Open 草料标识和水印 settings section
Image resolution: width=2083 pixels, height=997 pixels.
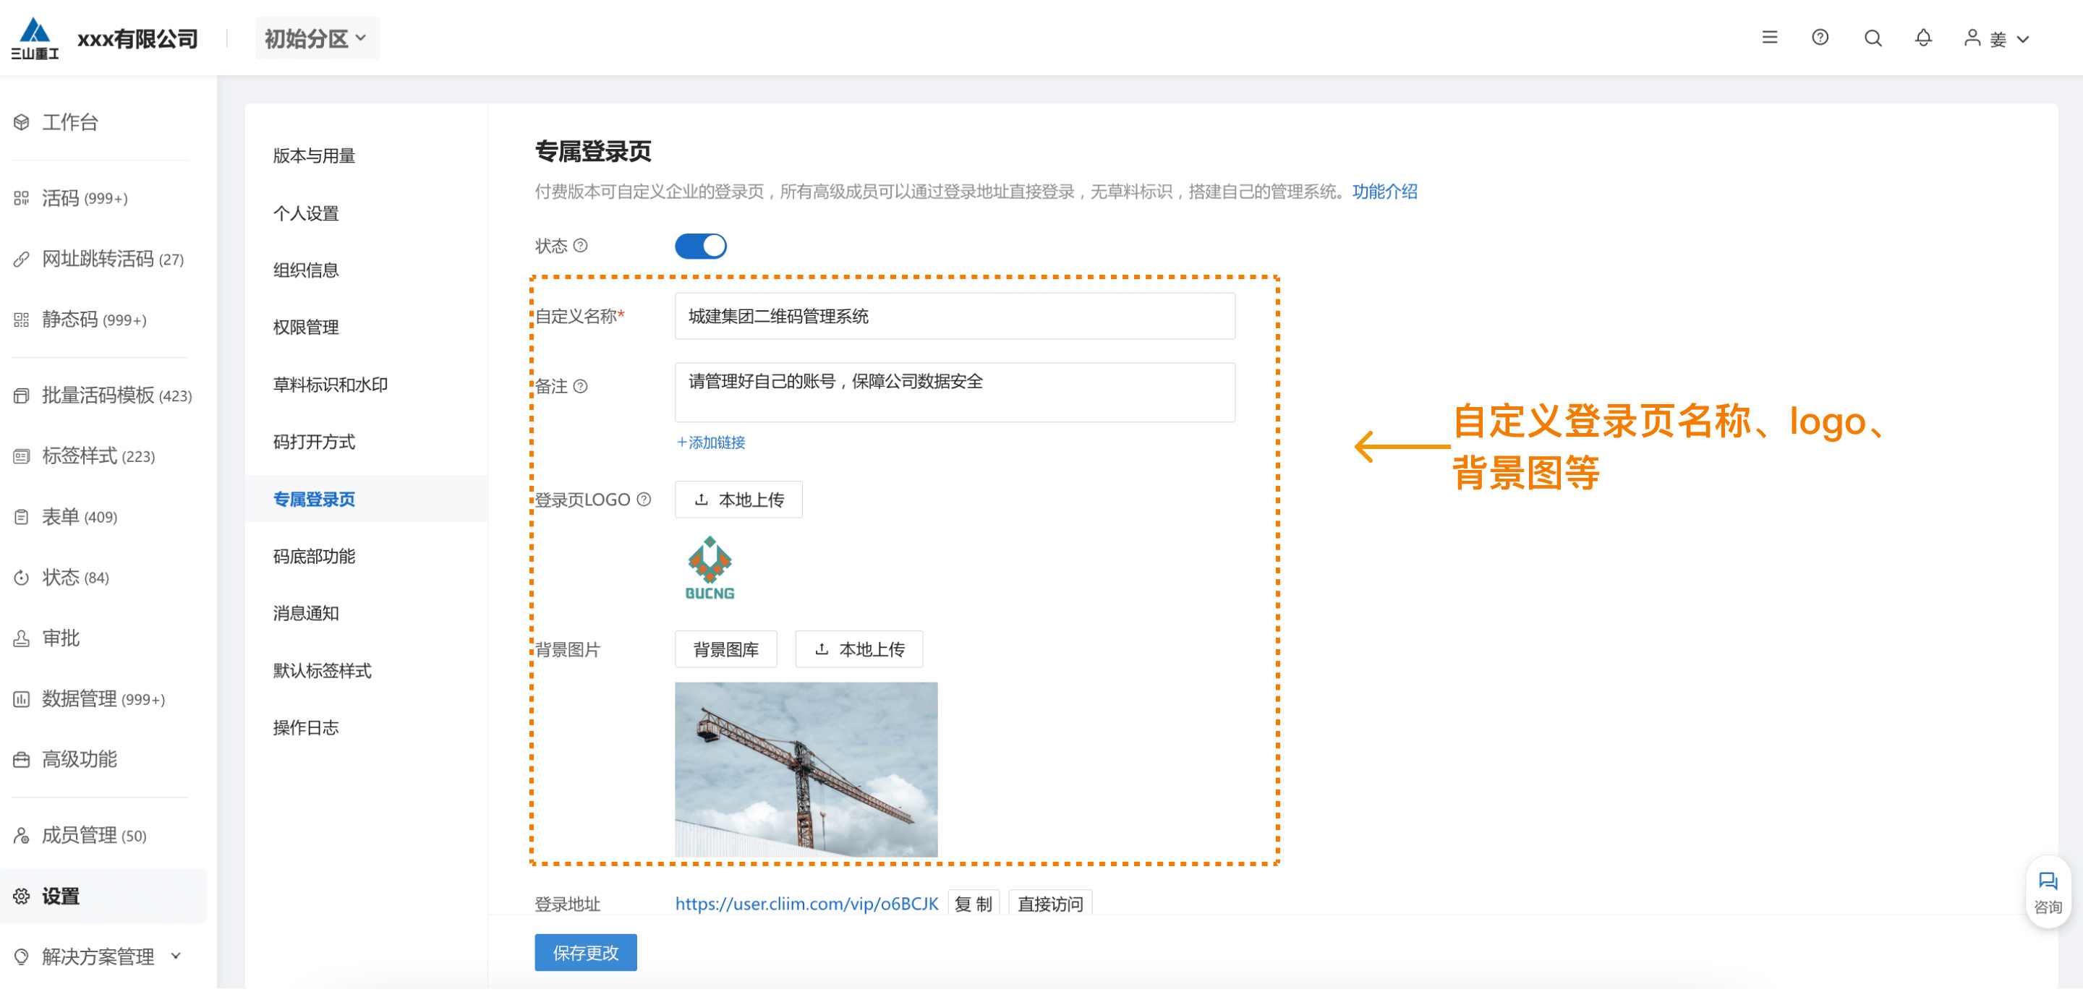[x=331, y=385]
